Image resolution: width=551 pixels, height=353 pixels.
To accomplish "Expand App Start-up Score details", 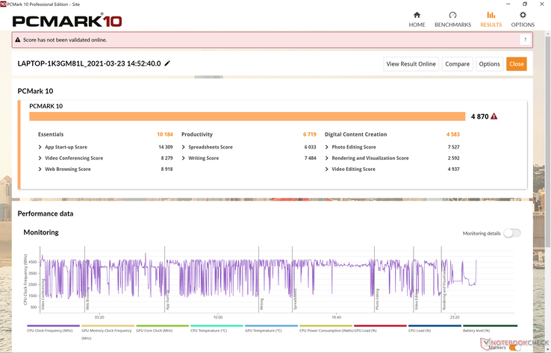I will 40,147.
